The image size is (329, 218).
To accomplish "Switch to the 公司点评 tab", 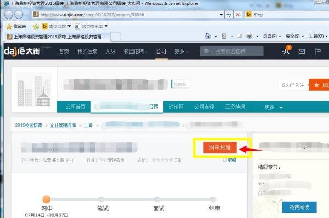I will tap(204, 107).
